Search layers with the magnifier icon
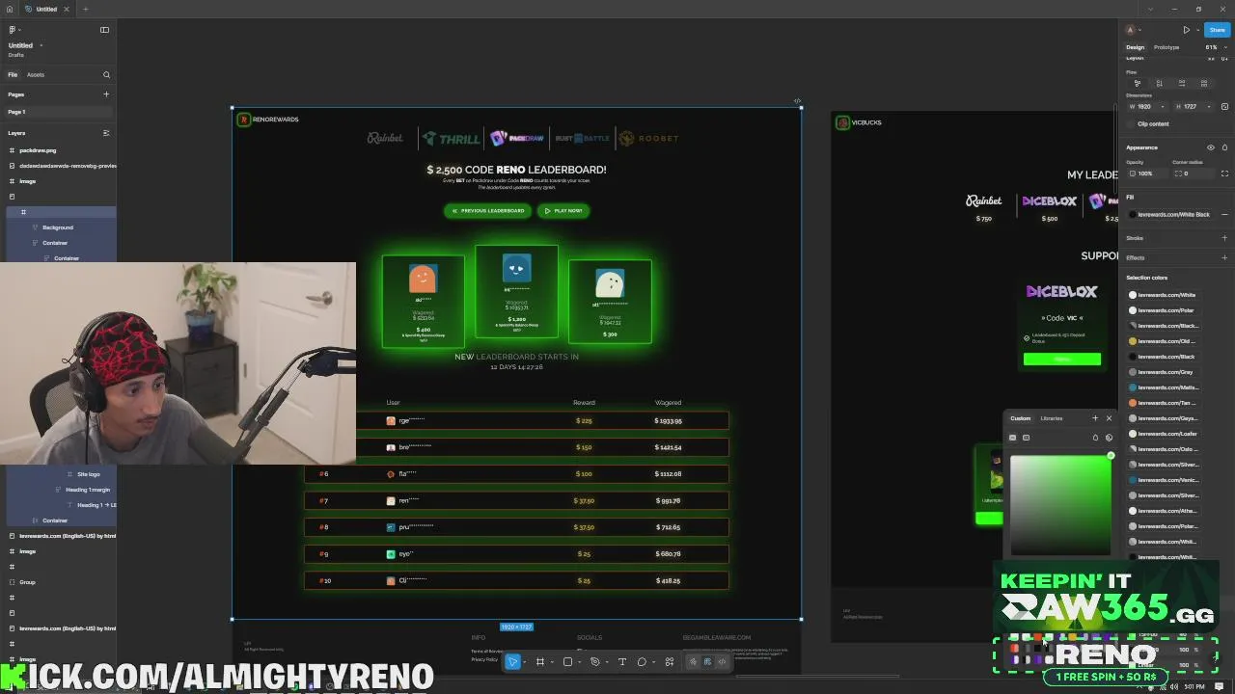This screenshot has width=1235, height=694. (106, 74)
